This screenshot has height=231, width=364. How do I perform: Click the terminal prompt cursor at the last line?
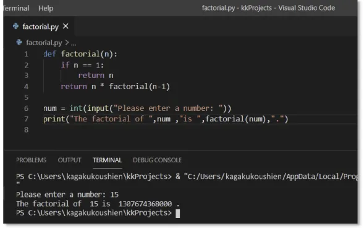[x=177, y=213]
